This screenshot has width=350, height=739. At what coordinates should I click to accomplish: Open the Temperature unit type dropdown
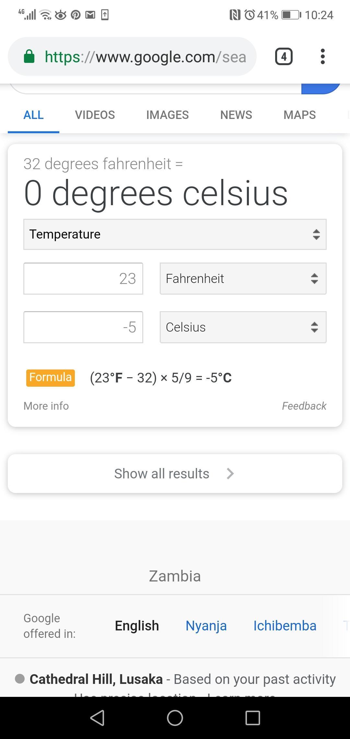[175, 234]
